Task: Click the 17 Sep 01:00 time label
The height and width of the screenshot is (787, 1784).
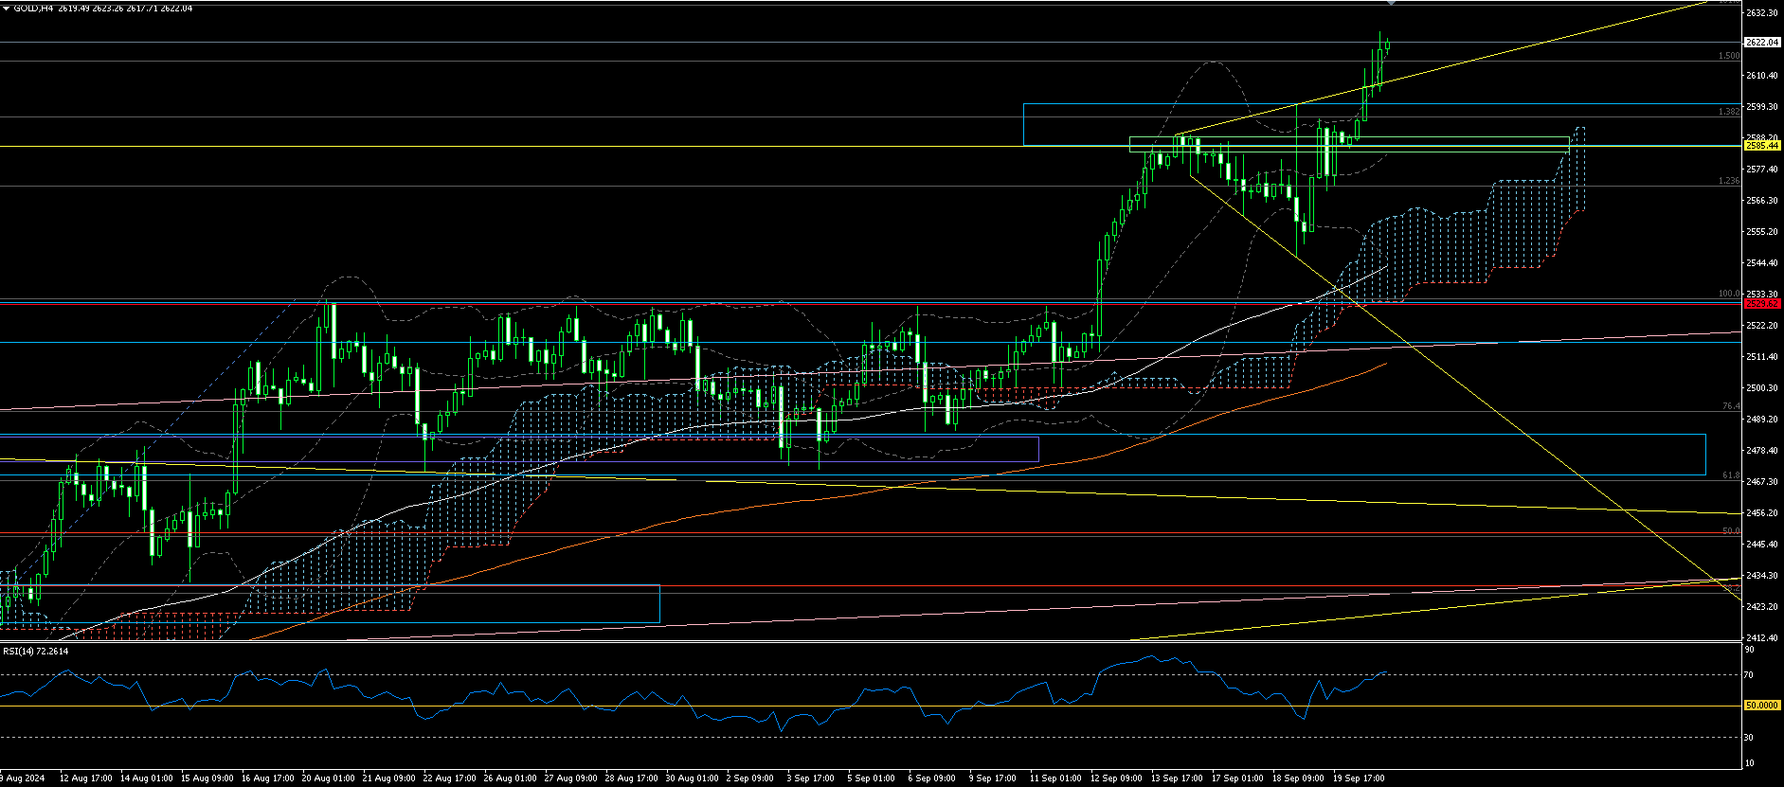Action: click(x=1237, y=778)
